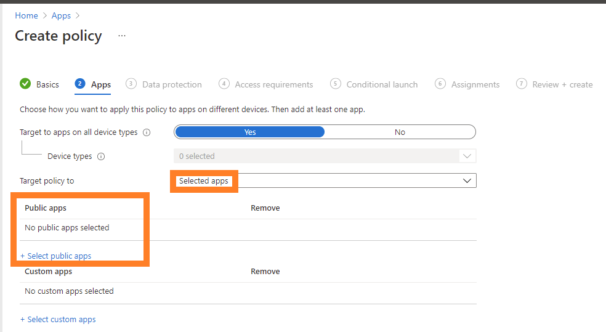Open Apps breadcrumb link
Viewport: 606px width, 332px height.
(x=61, y=15)
